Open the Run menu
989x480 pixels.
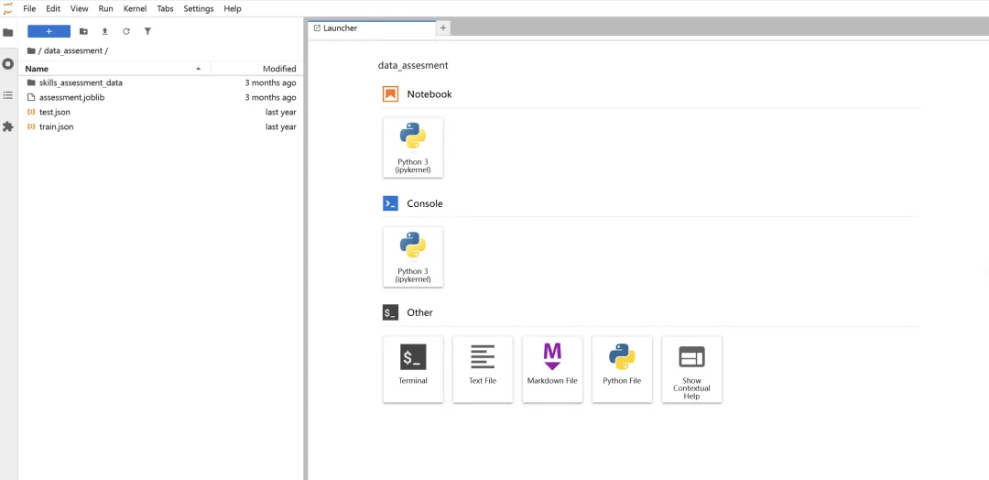coord(105,9)
